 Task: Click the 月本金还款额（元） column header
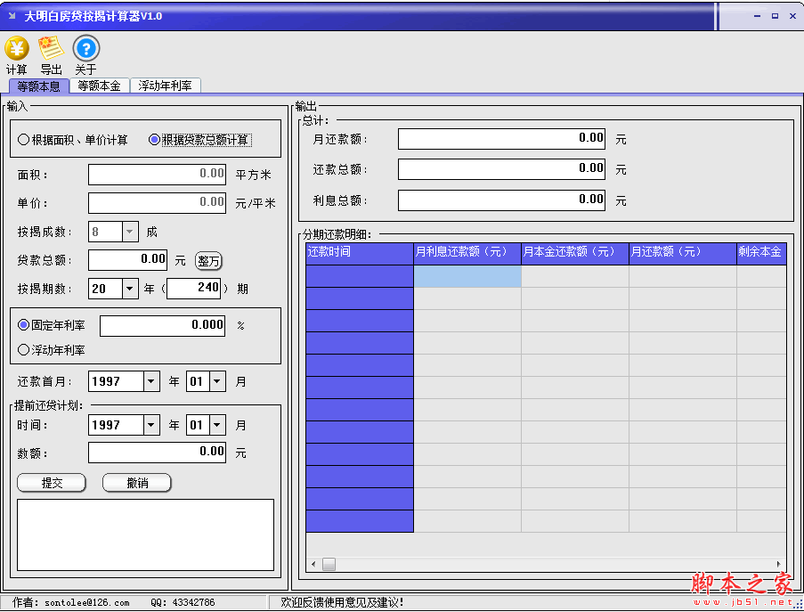click(575, 254)
